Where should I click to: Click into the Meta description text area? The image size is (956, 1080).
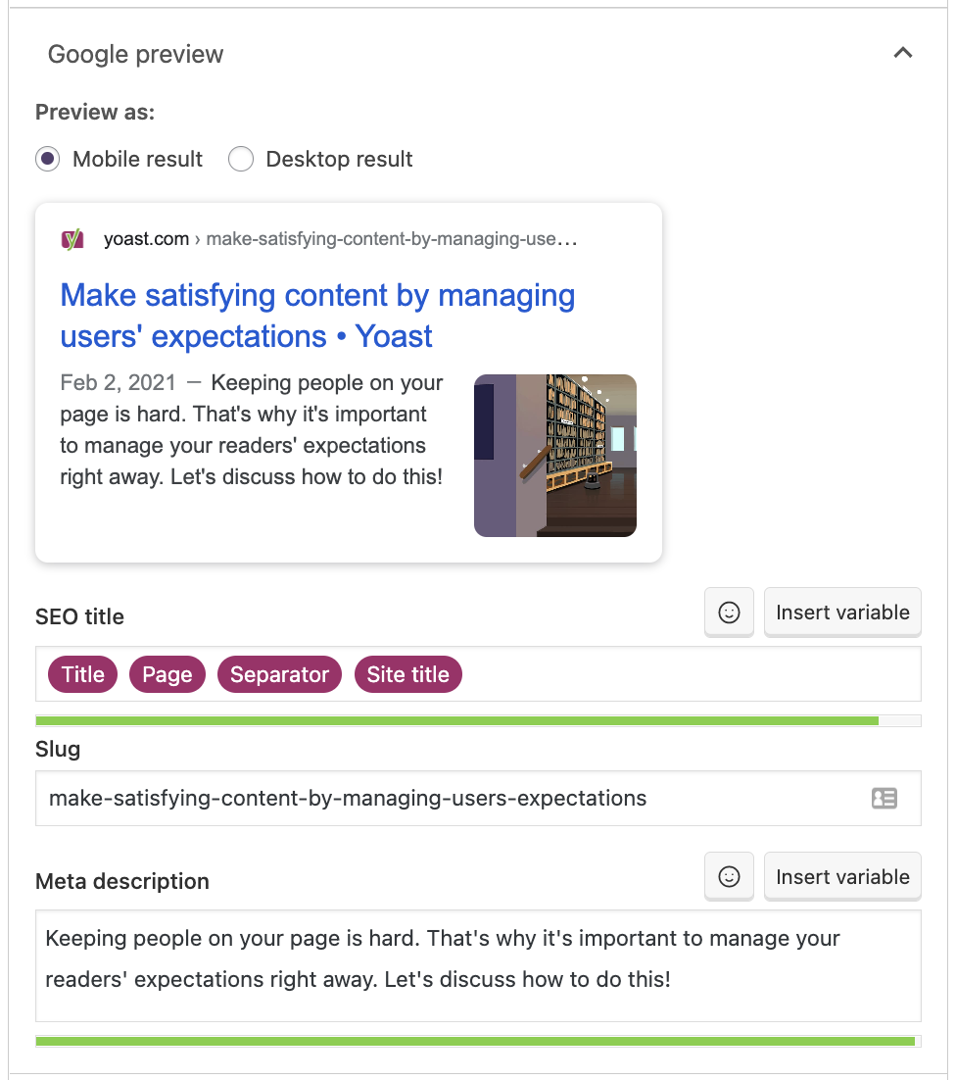pos(477,965)
